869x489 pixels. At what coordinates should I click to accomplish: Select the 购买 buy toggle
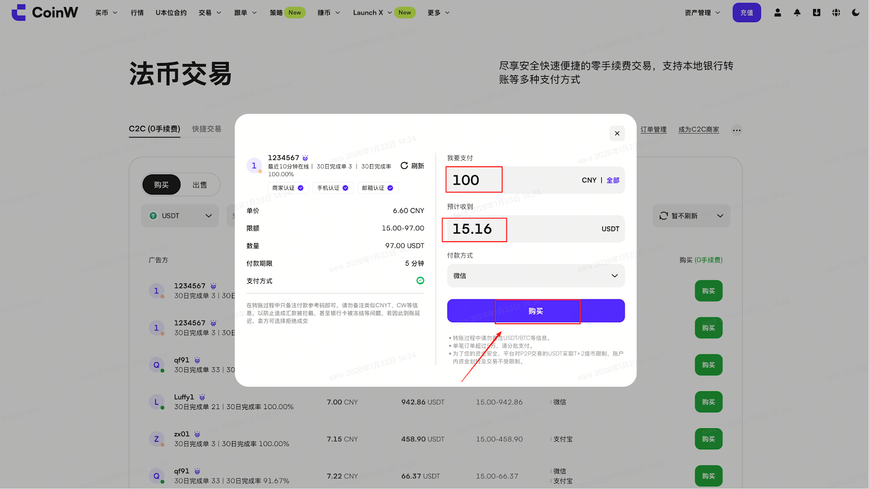click(x=161, y=185)
